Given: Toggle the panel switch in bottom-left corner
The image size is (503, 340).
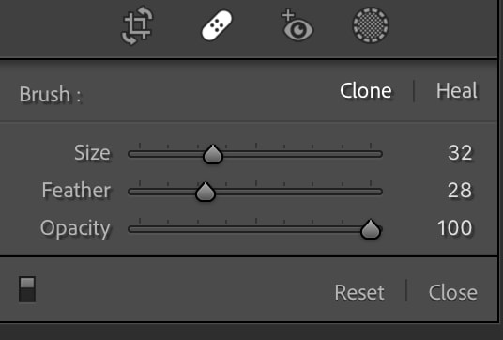Looking at the screenshot, I should [27, 289].
